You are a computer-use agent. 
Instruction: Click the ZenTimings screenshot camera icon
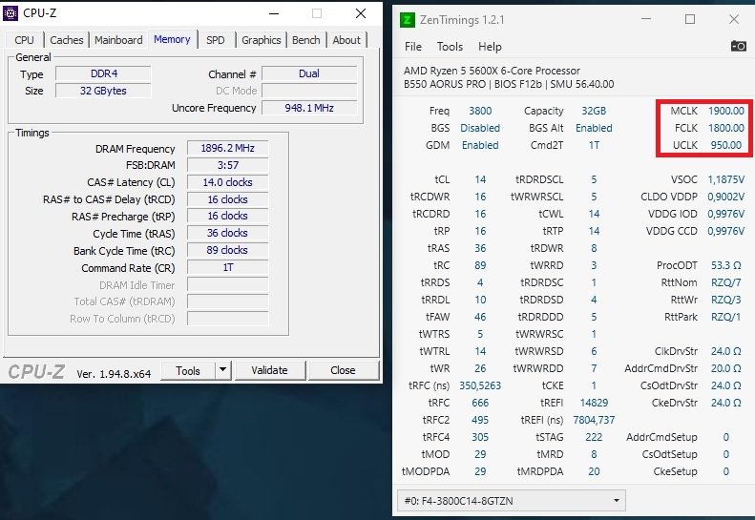click(738, 46)
